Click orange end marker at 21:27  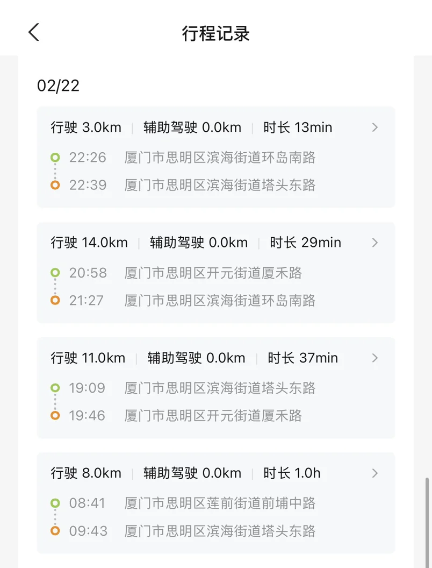(55, 300)
